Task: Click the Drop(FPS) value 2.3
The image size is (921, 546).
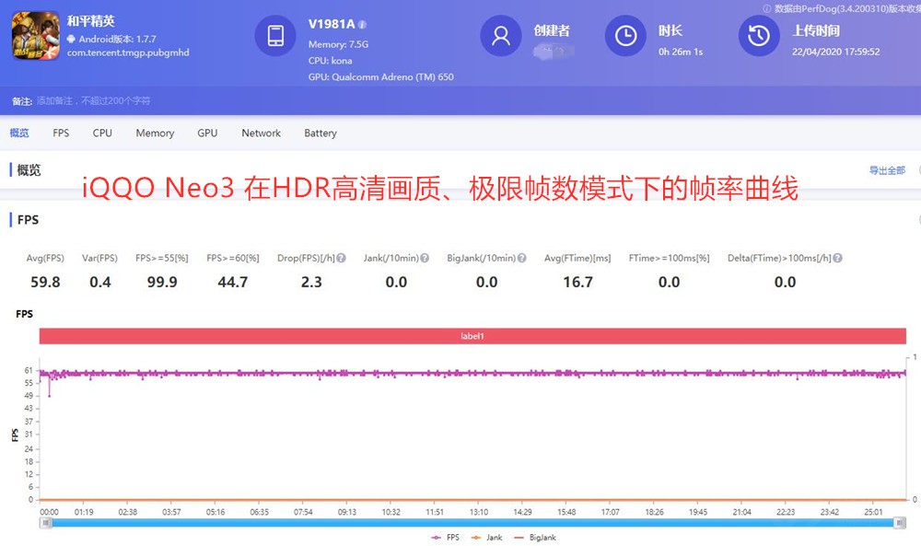Action: click(311, 283)
